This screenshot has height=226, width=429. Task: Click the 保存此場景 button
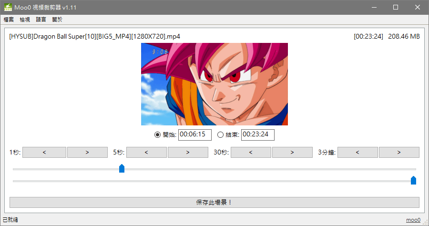[x=214, y=202]
